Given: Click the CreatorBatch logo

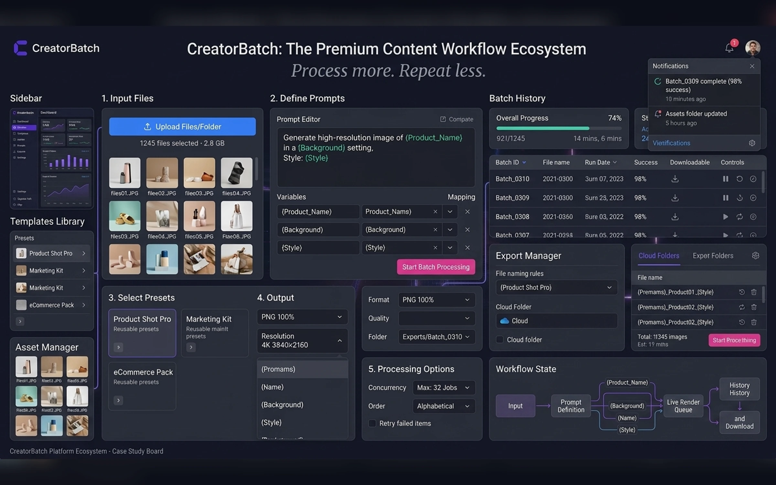Looking at the screenshot, I should 57,48.
